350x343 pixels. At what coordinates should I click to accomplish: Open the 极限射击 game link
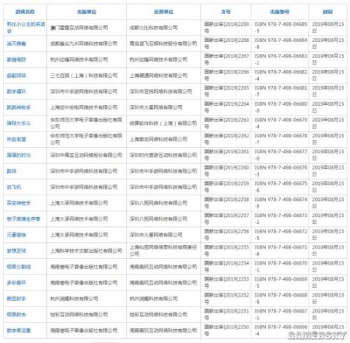point(16,314)
